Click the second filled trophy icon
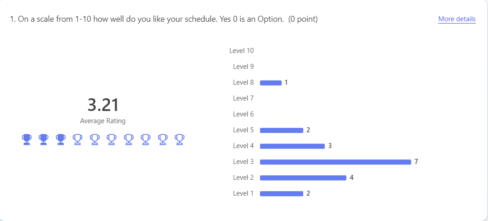The width and height of the screenshot is (488, 221). pyautogui.click(x=44, y=139)
